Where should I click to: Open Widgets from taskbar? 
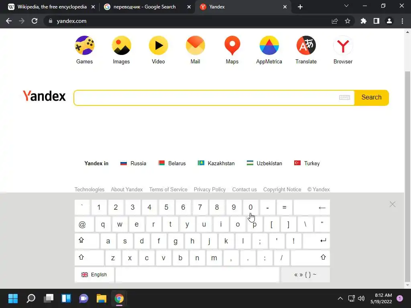(66, 298)
